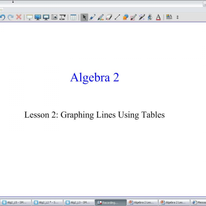This screenshot has width=206, height=206.
Task: Click the red X Delete icon
Action: click(x=19, y=17)
